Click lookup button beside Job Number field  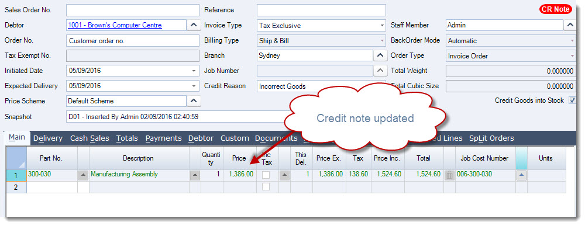pos(380,70)
